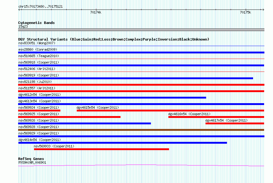This screenshot has width=273, height=183.
Task: Click the dgv4613n54 (Cooper2011) label
Action: (40, 101)
